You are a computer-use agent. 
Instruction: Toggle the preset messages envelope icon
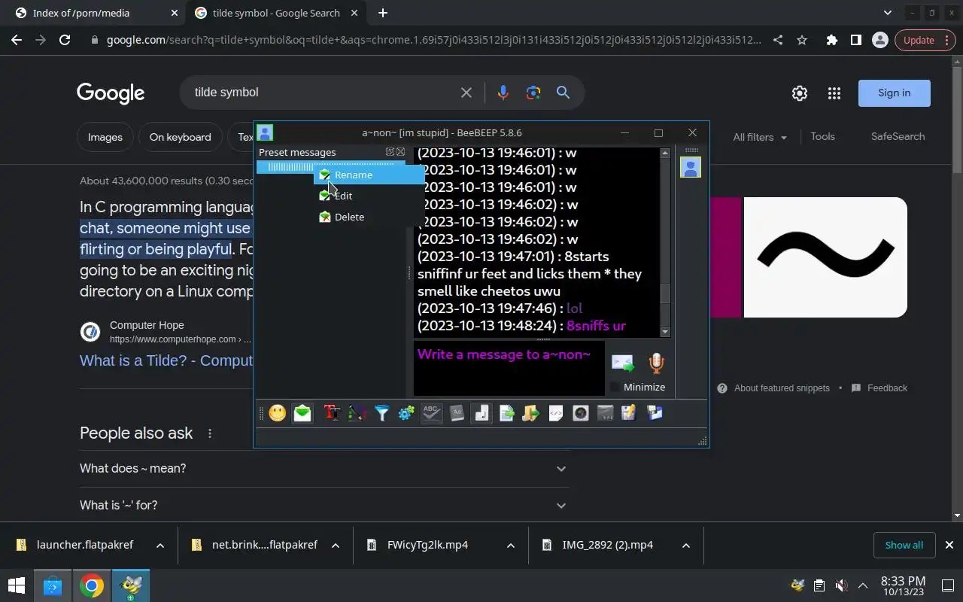(x=302, y=413)
